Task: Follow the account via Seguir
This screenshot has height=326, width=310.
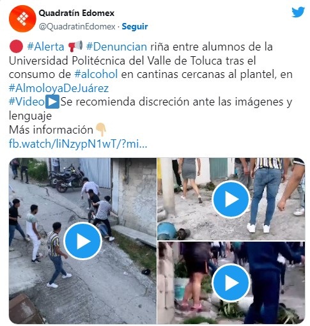Action: click(x=135, y=26)
